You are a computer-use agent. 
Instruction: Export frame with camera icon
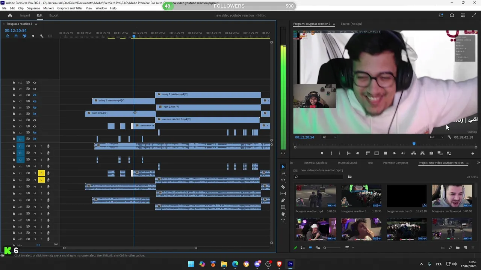point(431,153)
